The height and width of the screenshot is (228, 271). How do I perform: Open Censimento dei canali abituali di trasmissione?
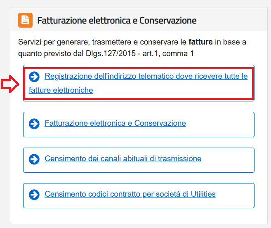click(x=123, y=159)
